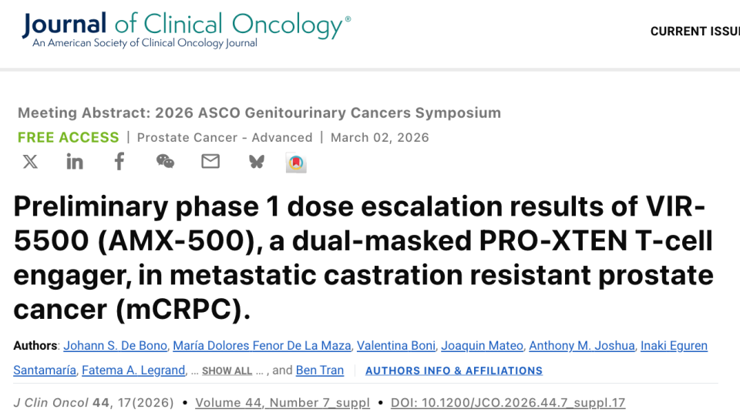Image resolution: width=740 pixels, height=416 pixels.
Task: Open Volume 44, Number 7_suppl link
Action: pyautogui.click(x=282, y=403)
